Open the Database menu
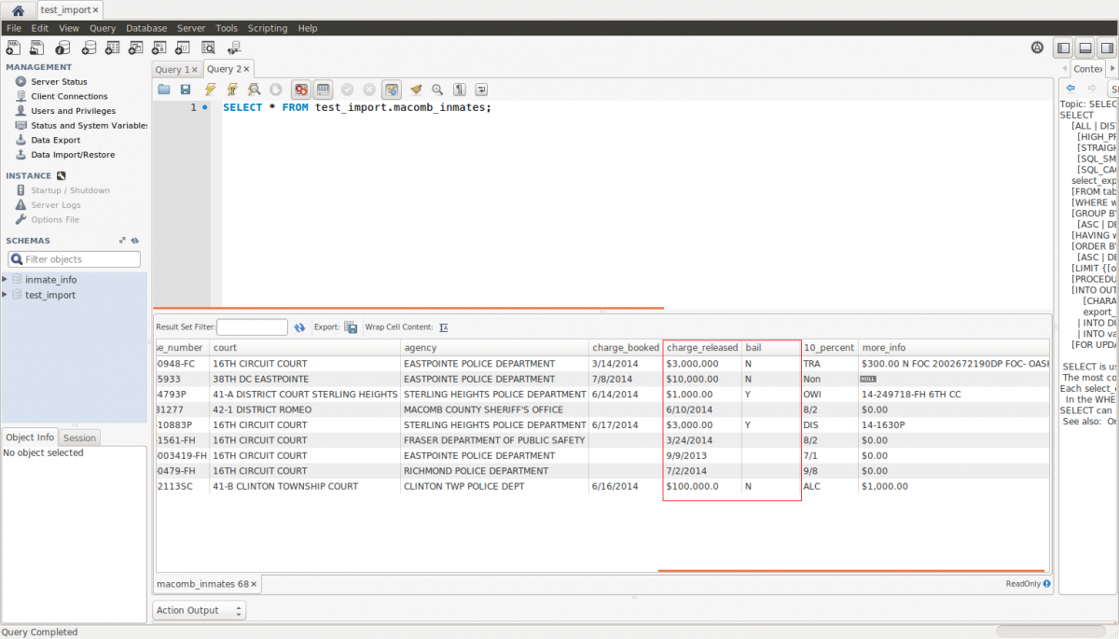Viewport: 1119px width, 639px height. pos(146,28)
